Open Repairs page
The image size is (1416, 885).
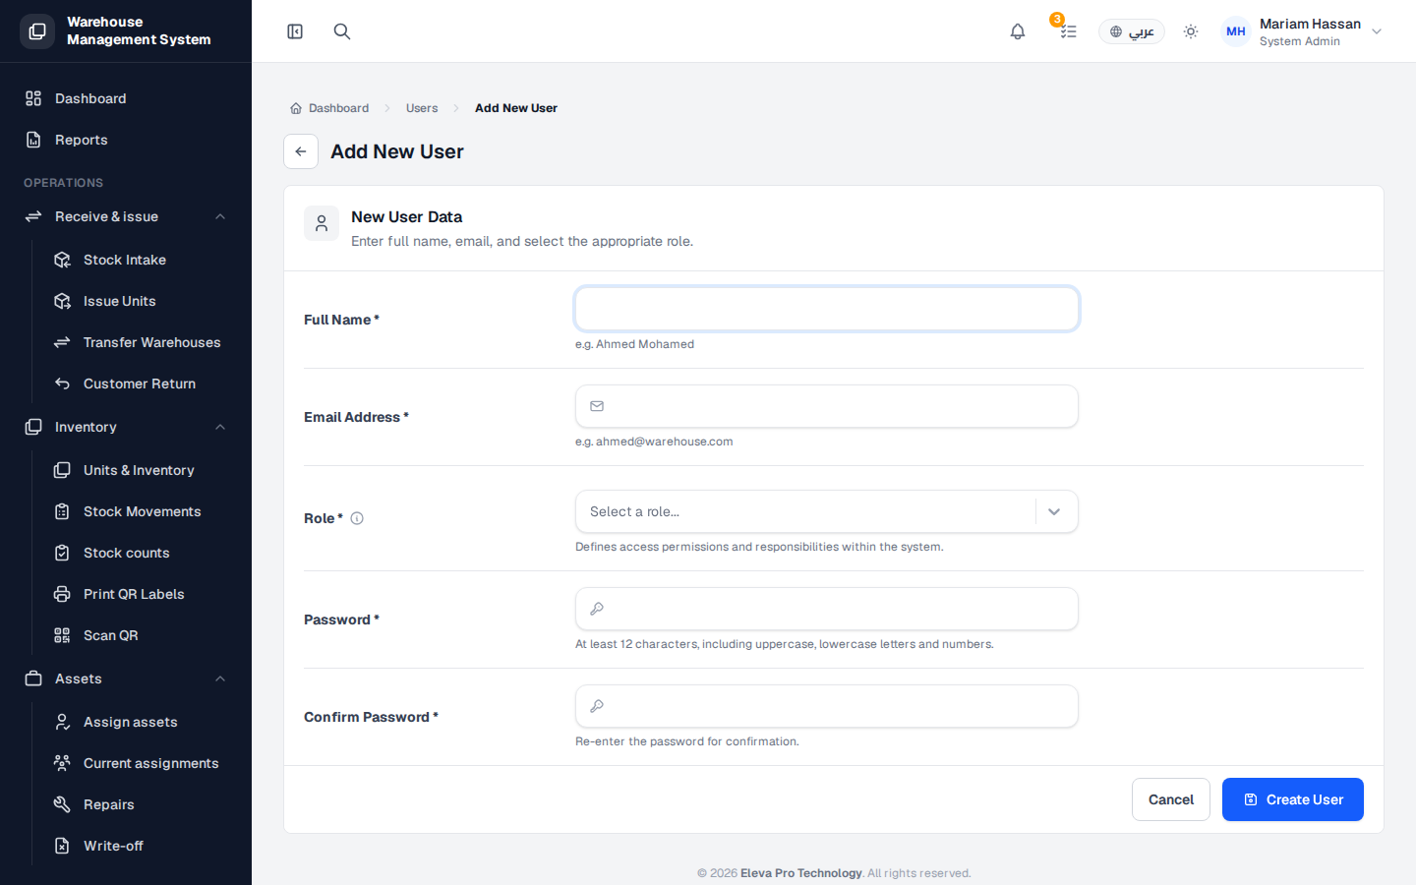click(x=142, y=804)
